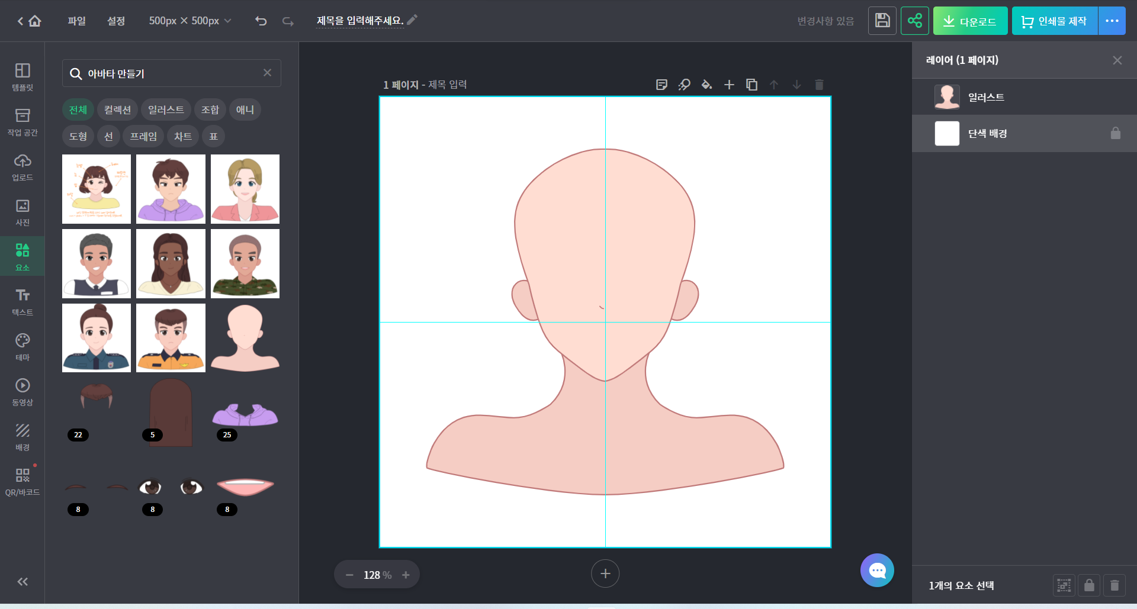Open the long hair collection with 5 items

(x=171, y=413)
